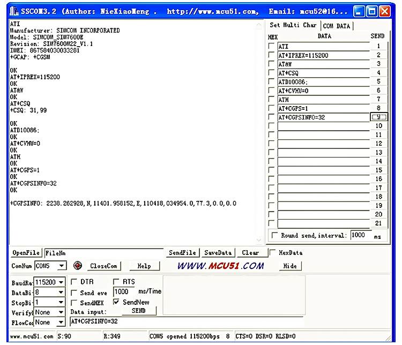402x345 pixels.
Task: Click the CloseCom button
Action: click(x=103, y=266)
